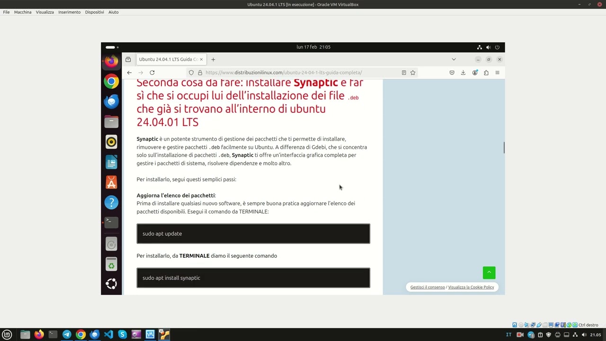Open the host printer tray icon
This screenshot has height=341, width=606.
pyautogui.click(x=558, y=335)
